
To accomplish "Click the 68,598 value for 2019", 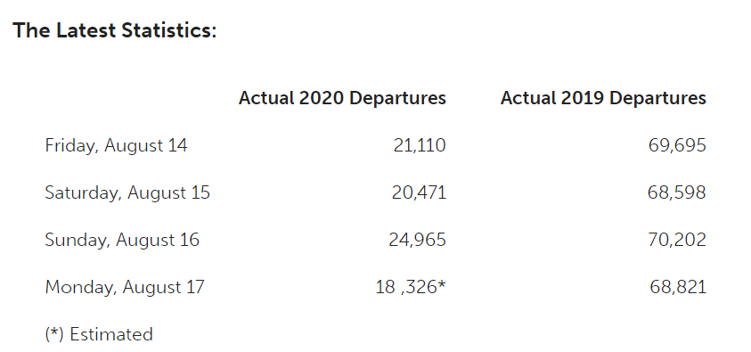I will [677, 193].
